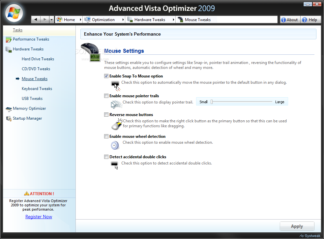Click the Help question mark icon
Screen dimensions: 324x239
point(304,20)
